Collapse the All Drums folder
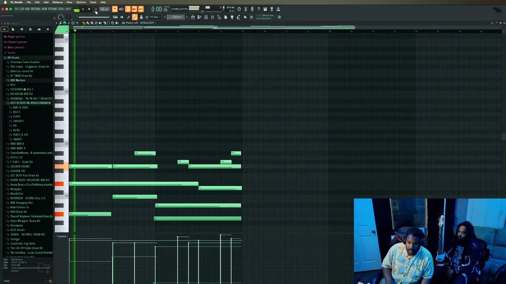Viewport: 506px width, 284px height. click(13, 58)
